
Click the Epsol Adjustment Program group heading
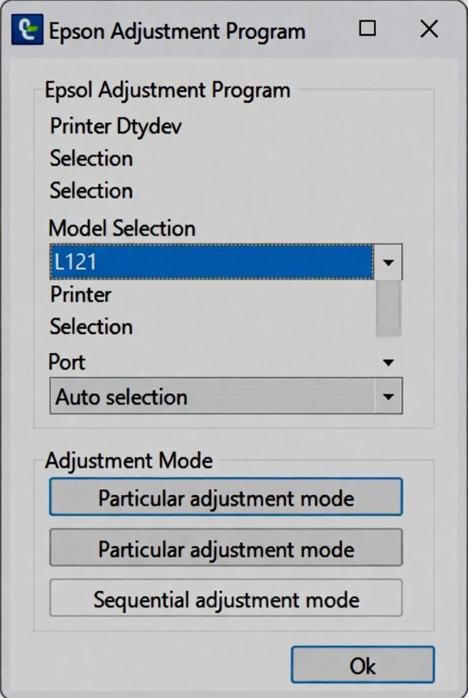coord(168,90)
